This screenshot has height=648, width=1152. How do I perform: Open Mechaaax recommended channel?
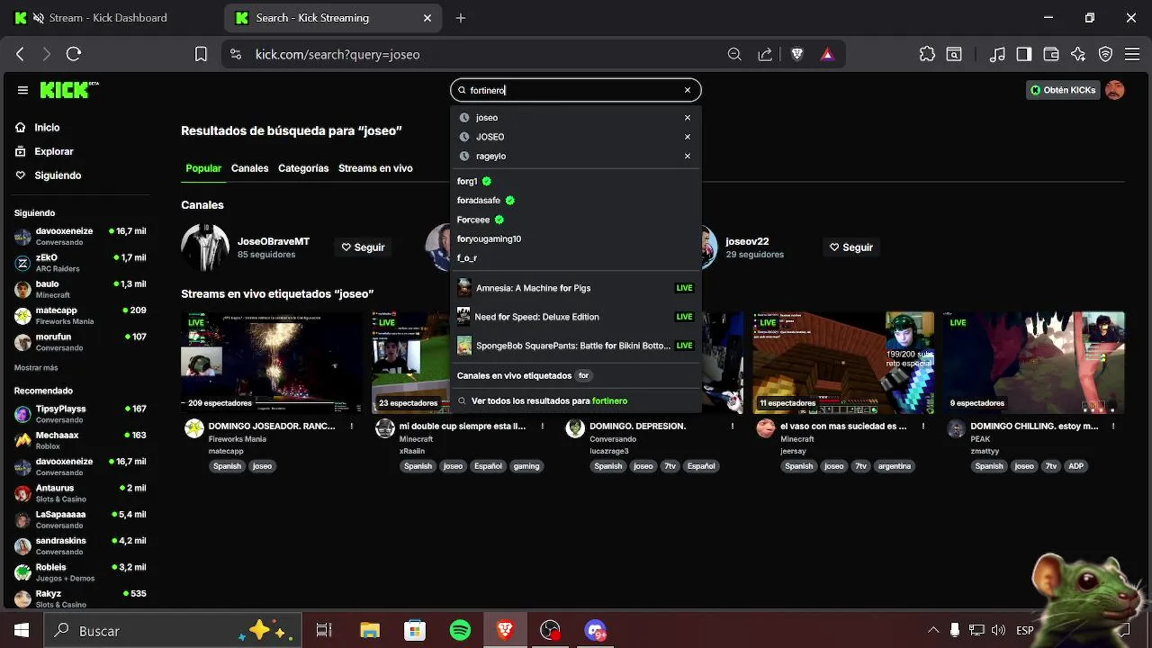click(80, 440)
